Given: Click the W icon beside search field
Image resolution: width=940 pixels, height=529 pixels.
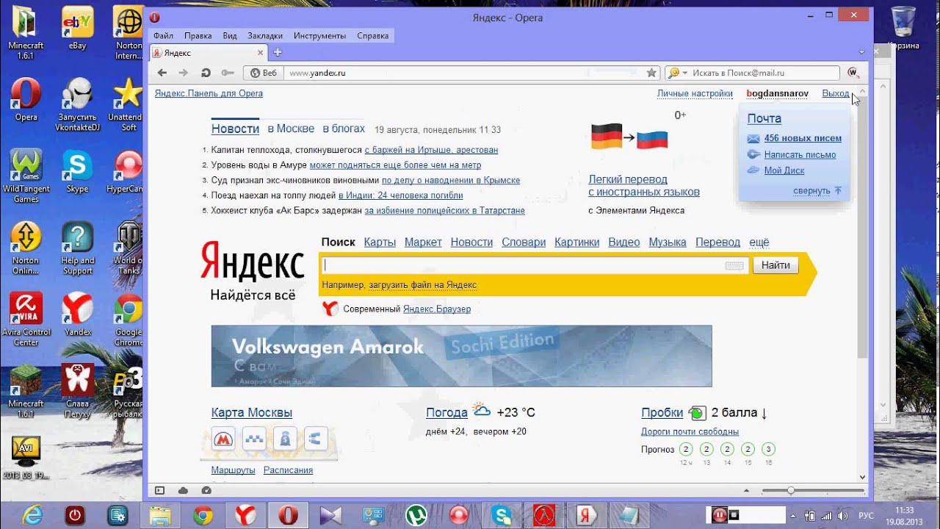Looking at the screenshot, I should 853,73.
